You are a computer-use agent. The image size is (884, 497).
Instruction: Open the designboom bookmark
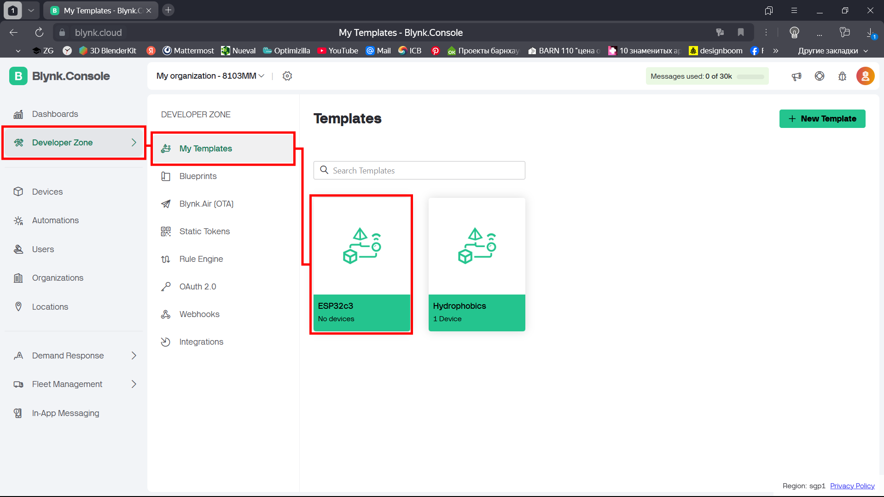(x=716, y=51)
